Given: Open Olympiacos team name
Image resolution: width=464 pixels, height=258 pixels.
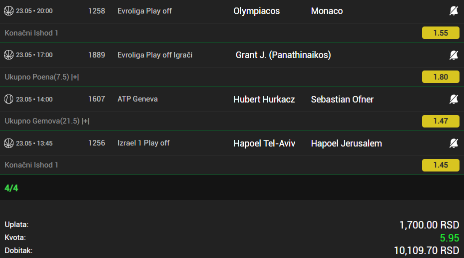Looking at the screenshot, I should point(257,11).
